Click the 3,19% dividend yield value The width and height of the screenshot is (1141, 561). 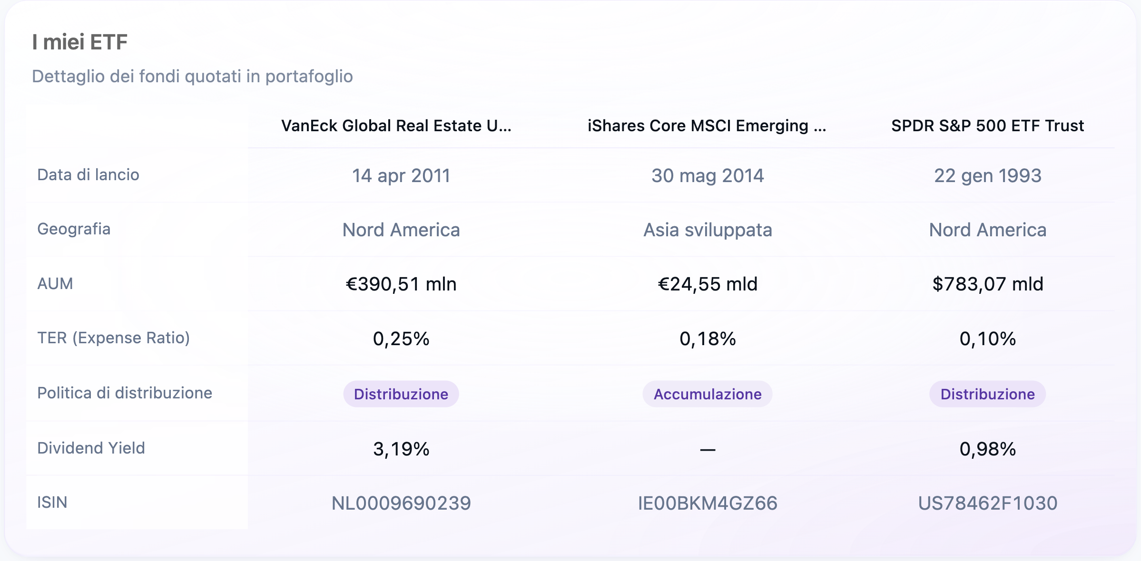coord(401,449)
